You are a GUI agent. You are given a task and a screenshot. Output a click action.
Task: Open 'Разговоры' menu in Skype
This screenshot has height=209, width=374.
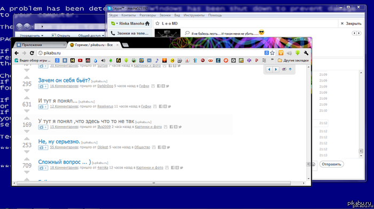click(x=147, y=15)
